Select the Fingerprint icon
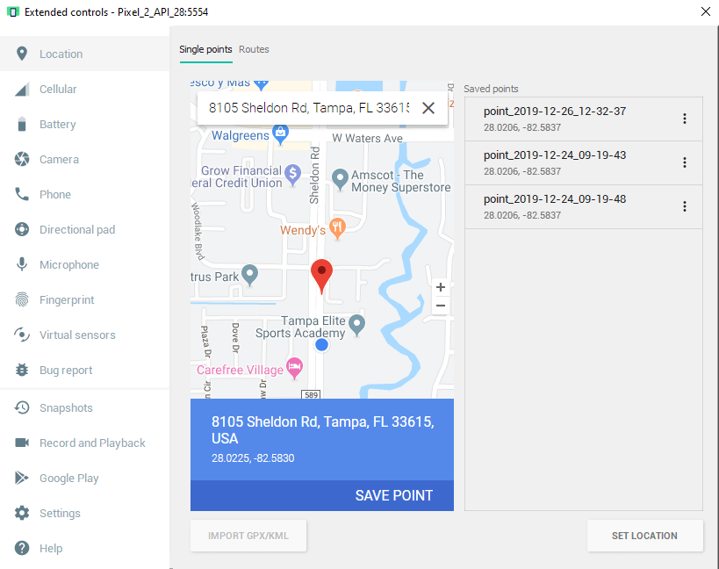 coord(22,299)
